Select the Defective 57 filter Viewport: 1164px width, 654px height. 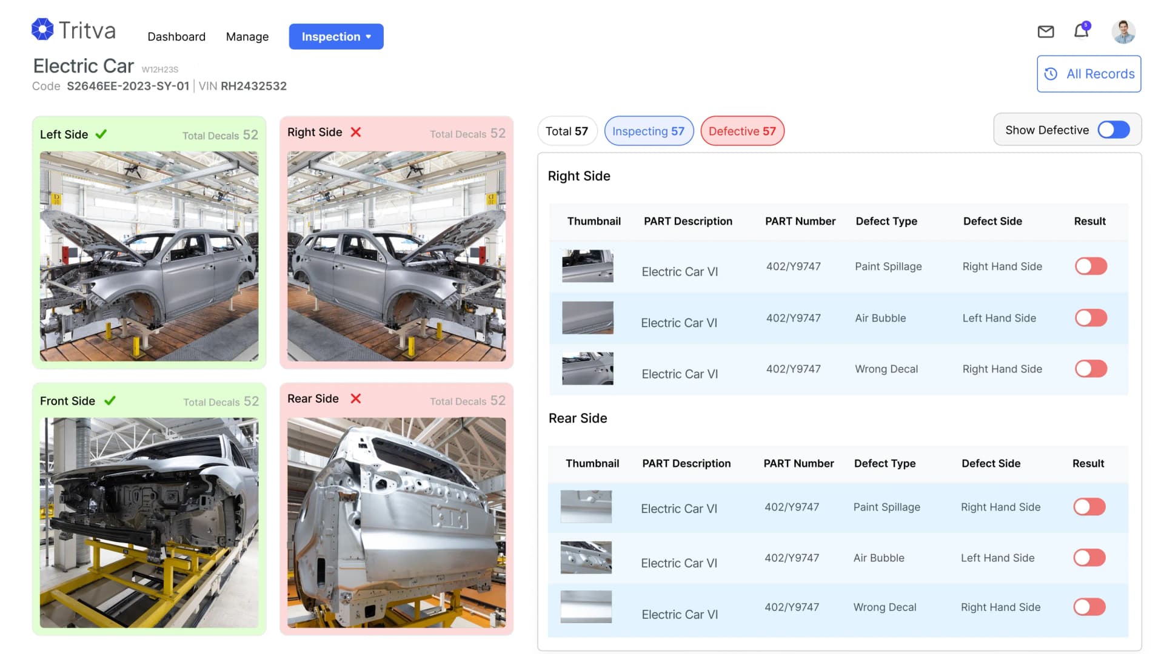coord(742,131)
